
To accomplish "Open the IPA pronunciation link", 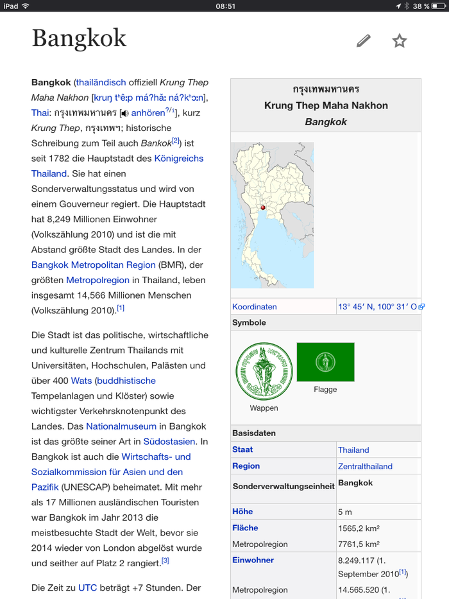I will coord(149,98).
